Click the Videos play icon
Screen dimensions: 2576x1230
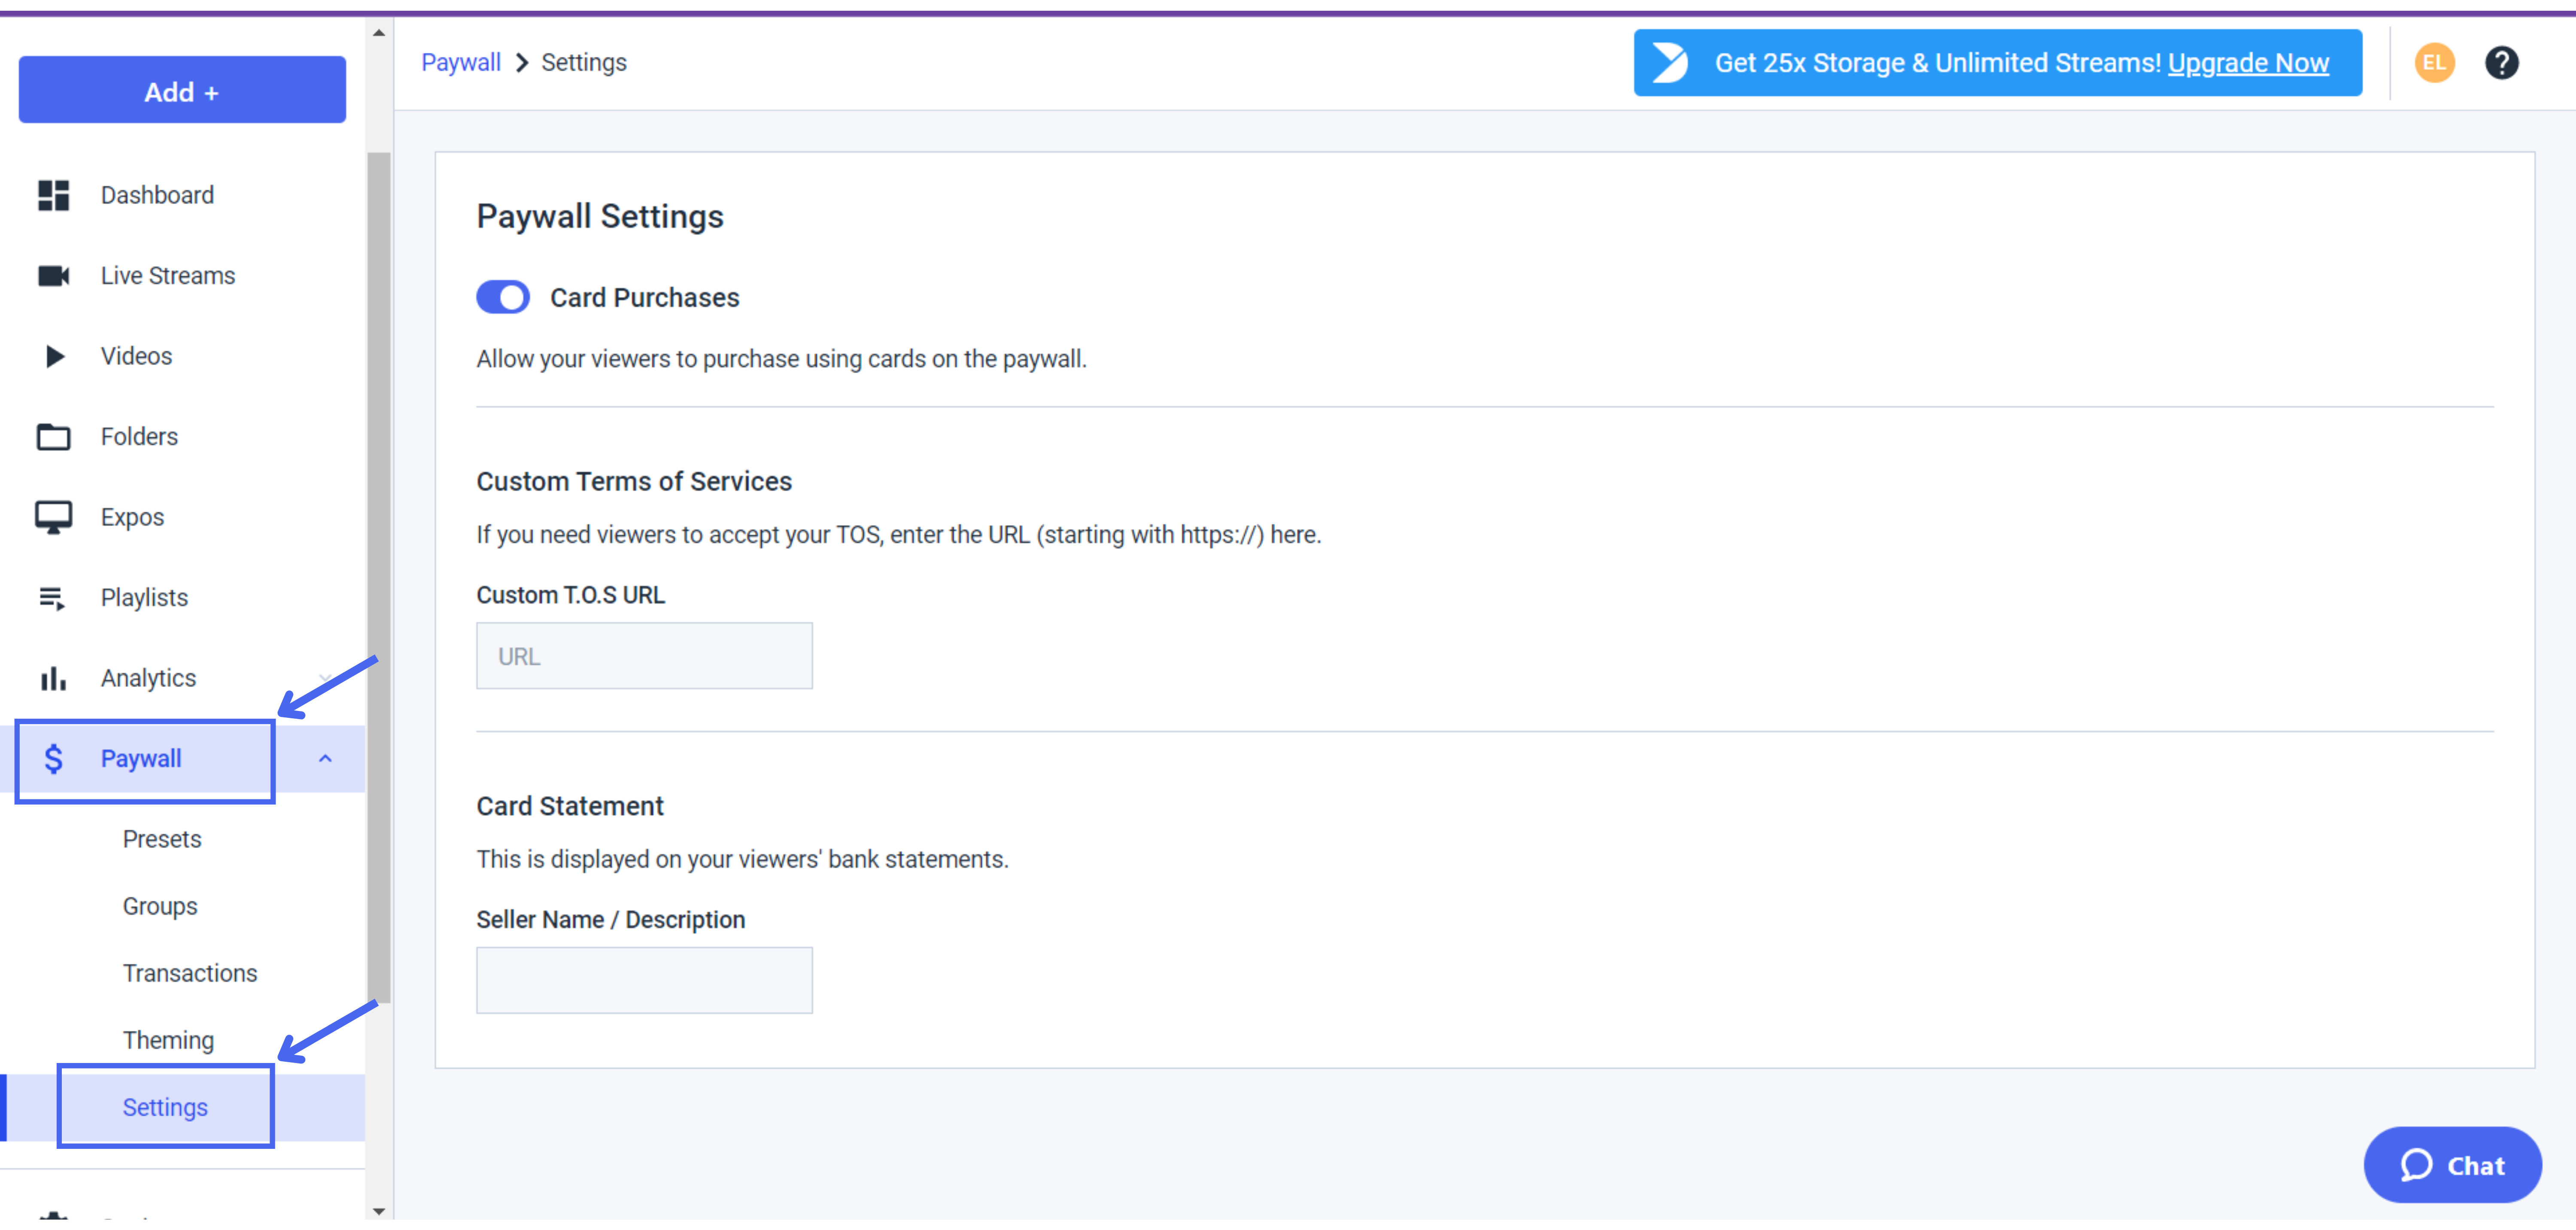[55, 357]
